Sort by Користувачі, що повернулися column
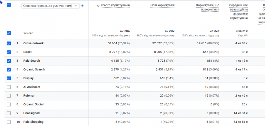 [208, 8]
